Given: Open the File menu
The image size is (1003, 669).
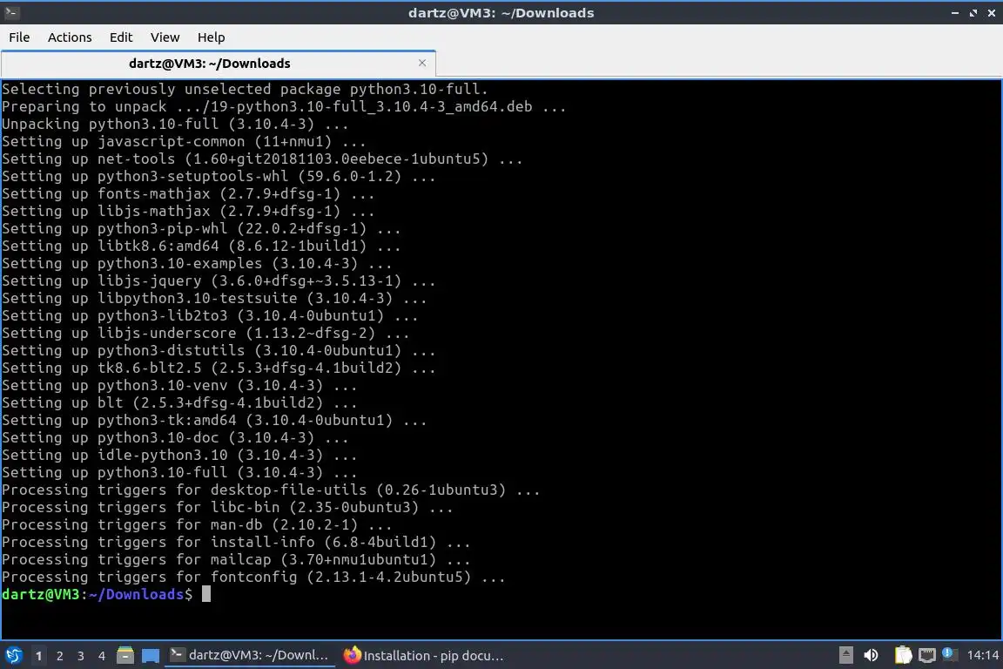Looking at the screenshot, I should 19,37.
